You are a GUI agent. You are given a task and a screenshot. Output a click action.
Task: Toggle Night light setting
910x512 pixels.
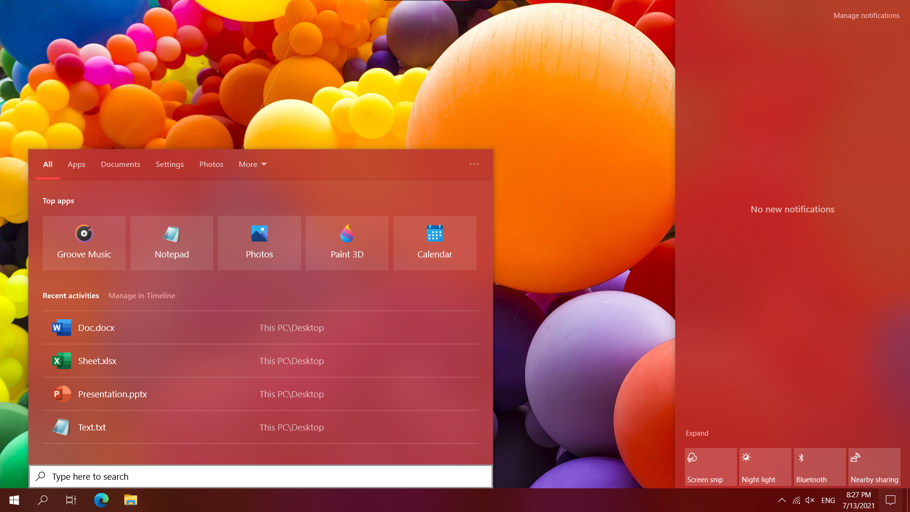764,467
